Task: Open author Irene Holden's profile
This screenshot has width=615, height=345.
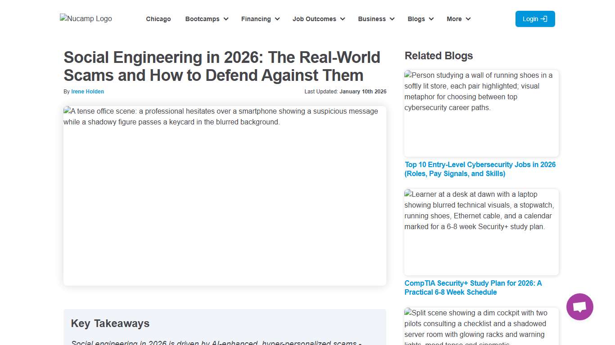Action: coord(87,91)
